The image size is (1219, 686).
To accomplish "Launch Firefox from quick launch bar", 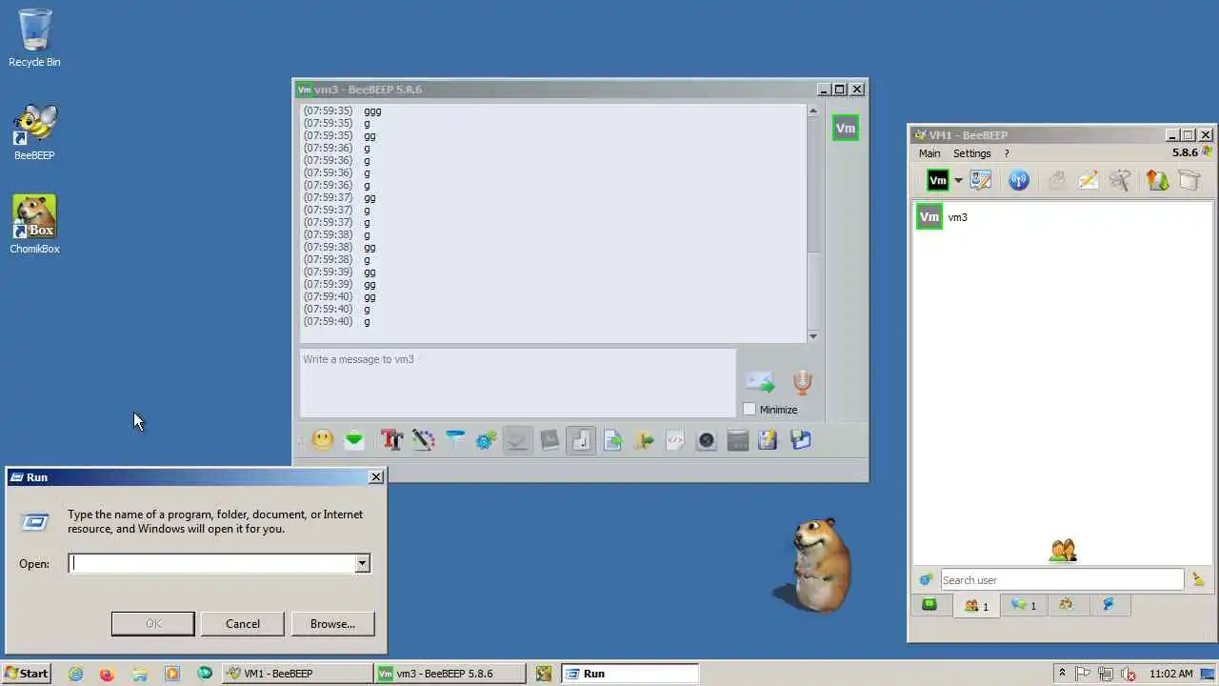I will click(x=107, y=674).
